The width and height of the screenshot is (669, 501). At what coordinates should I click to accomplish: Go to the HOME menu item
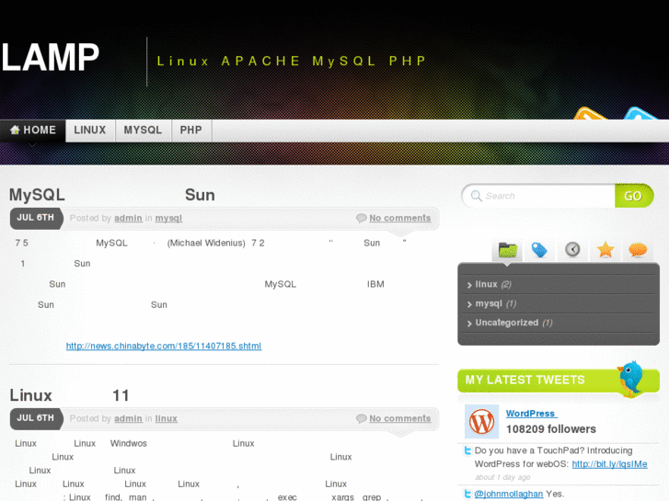(33, 130)
